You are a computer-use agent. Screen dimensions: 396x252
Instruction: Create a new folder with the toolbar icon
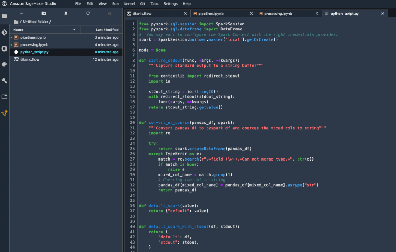[44, 13]
